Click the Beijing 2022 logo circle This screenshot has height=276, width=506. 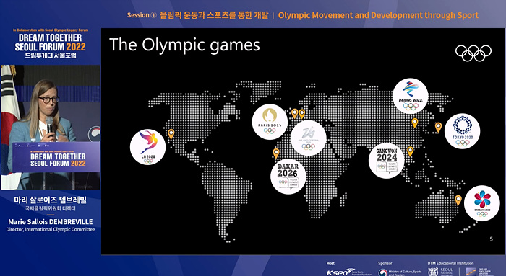pyautogui.click(x=410, y=96)
